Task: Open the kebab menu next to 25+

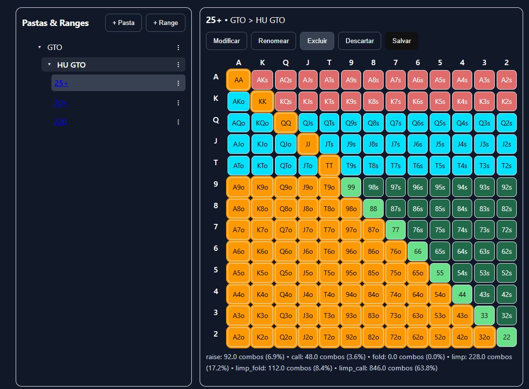Action: [x=178, y=83]
